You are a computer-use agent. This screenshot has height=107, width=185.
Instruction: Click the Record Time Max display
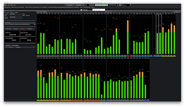pos(28,34)
